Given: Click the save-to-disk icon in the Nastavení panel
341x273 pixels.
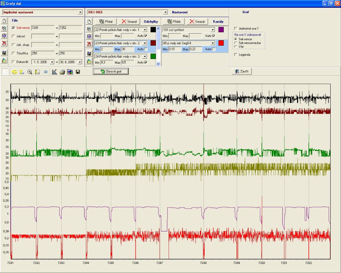Looking at the screenshot, I should click(89, 54).
